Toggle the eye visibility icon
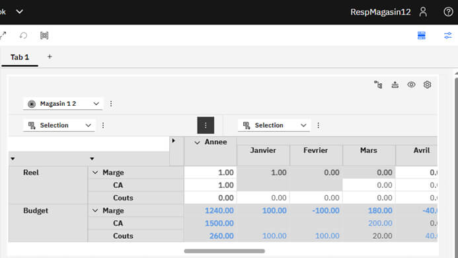This screenshot has height=258, width=458. click(x=411, y=85)
